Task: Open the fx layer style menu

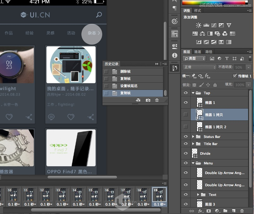Action: tap(200, 211)
